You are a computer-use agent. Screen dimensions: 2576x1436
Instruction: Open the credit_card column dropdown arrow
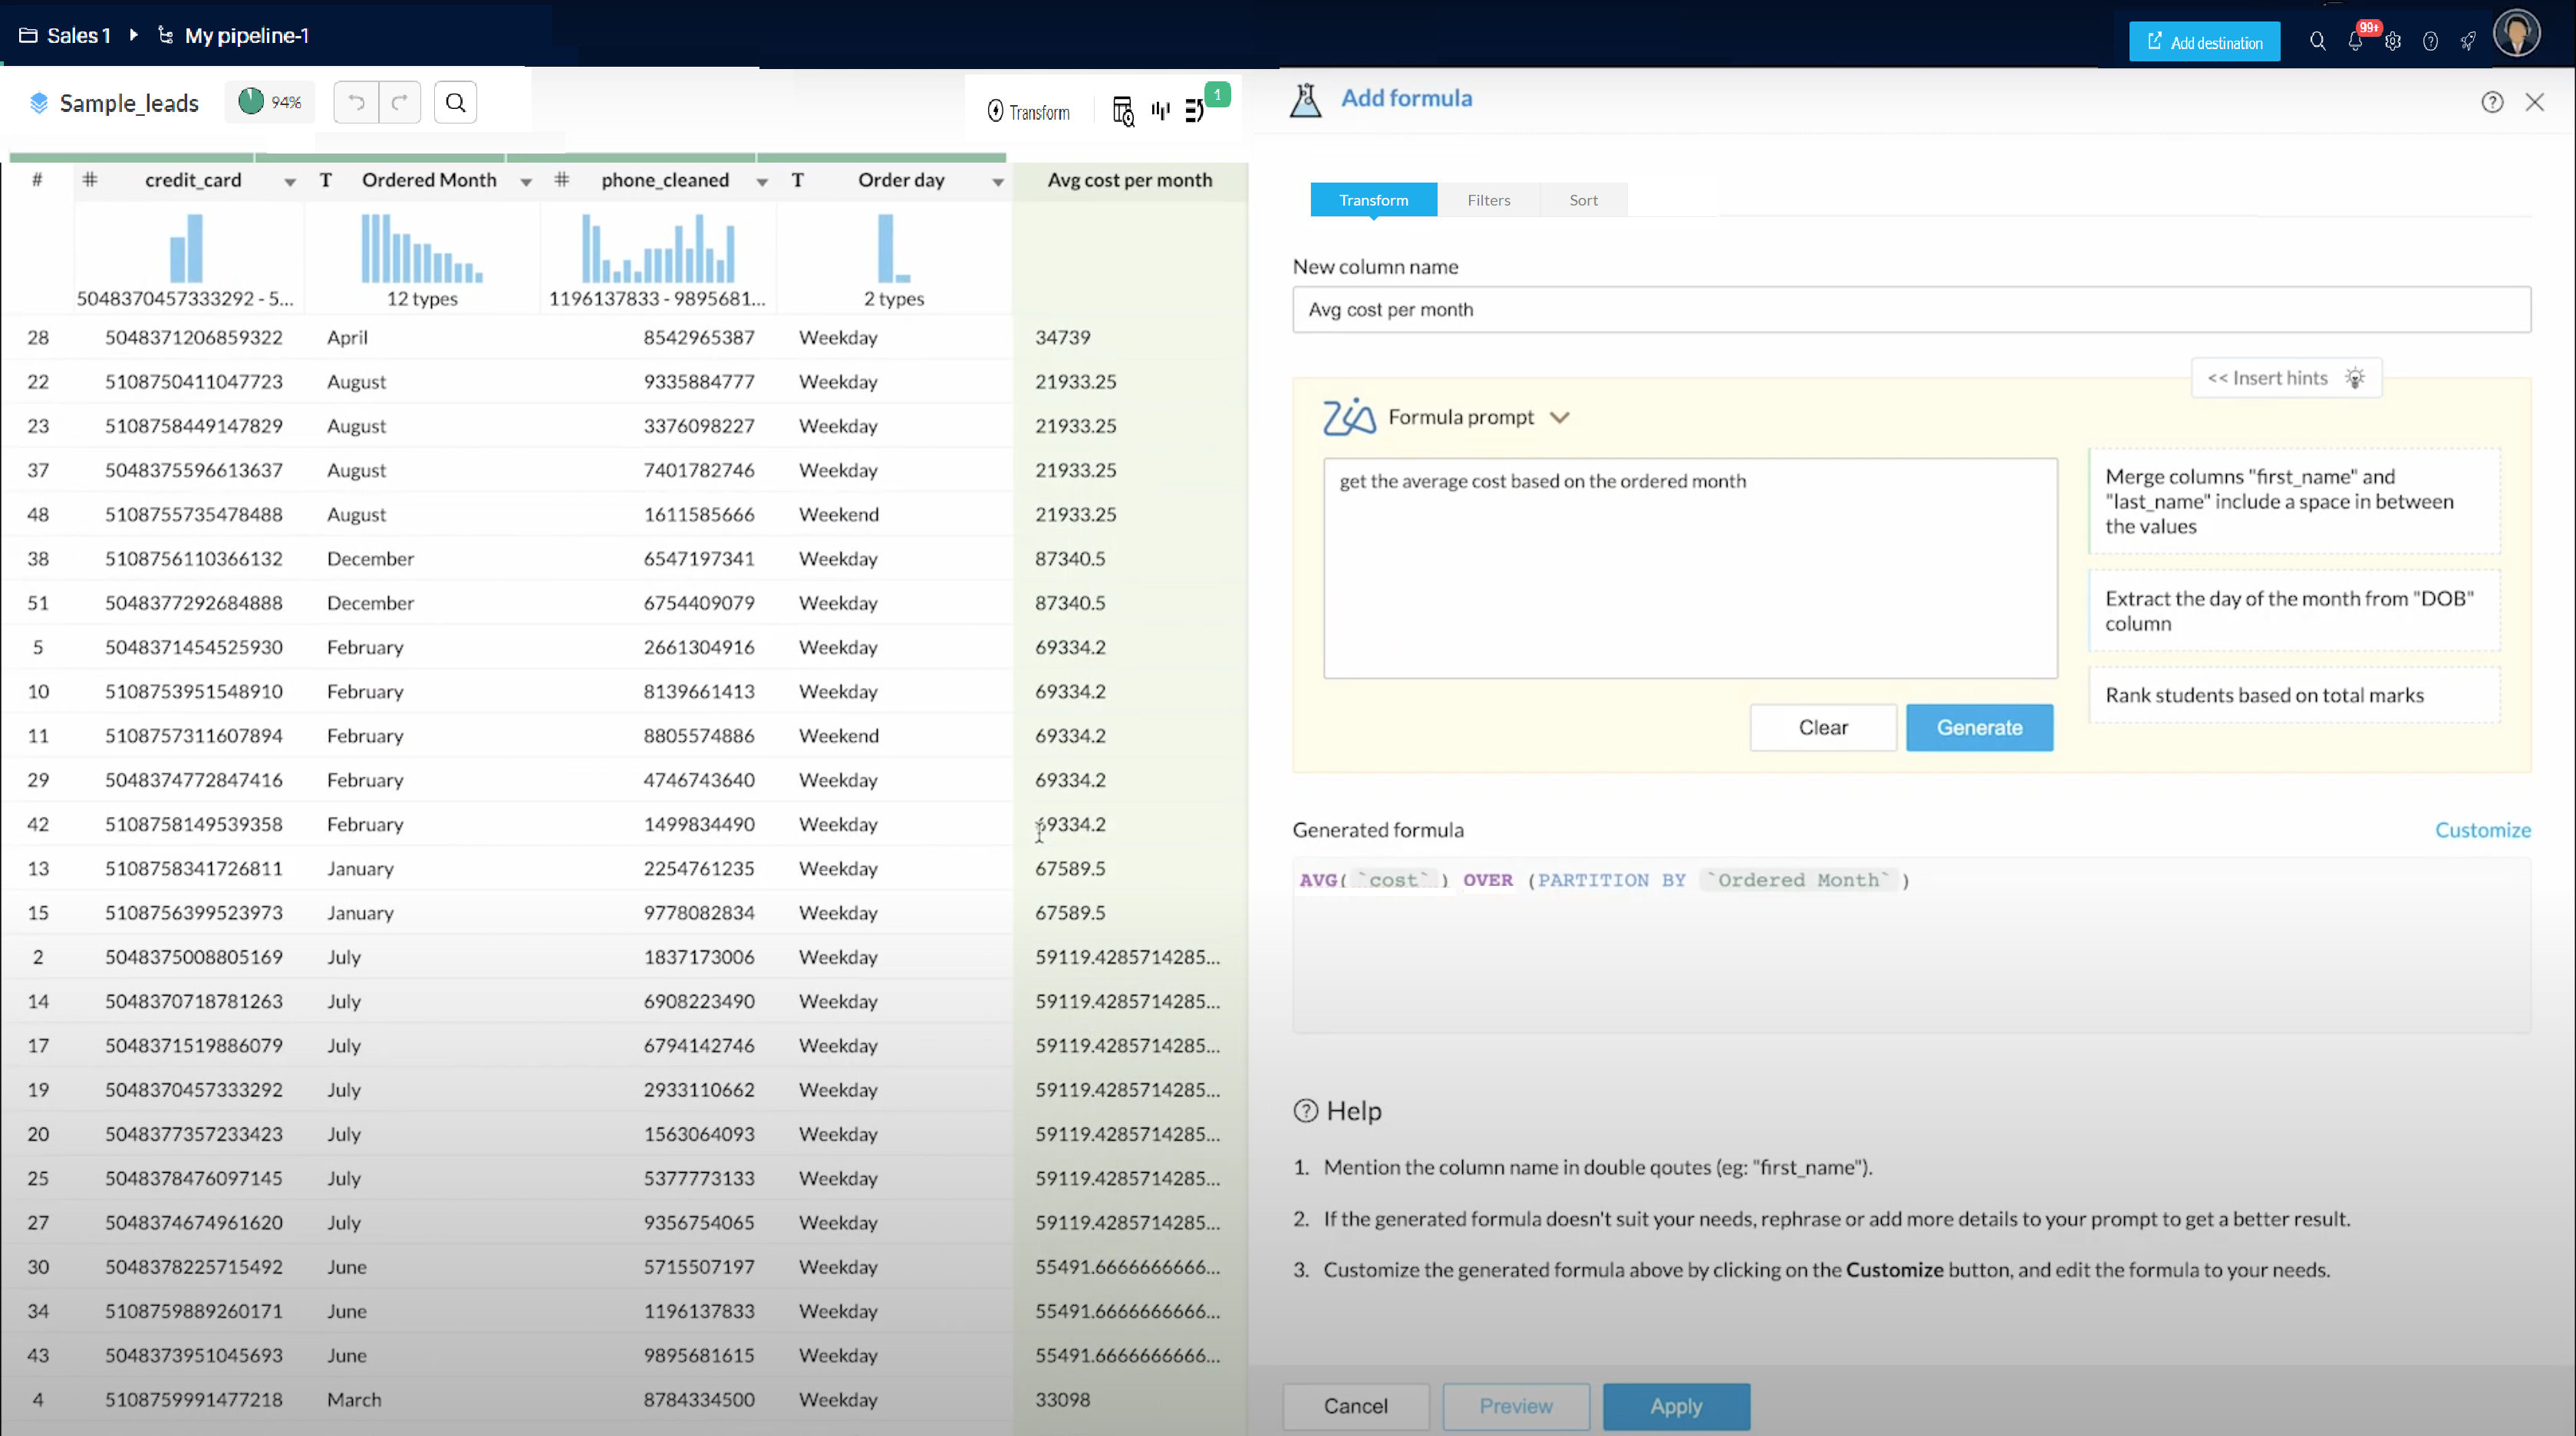290,182
